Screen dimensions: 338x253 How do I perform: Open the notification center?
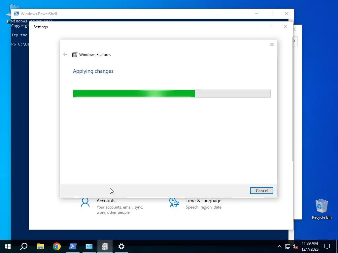327,246
